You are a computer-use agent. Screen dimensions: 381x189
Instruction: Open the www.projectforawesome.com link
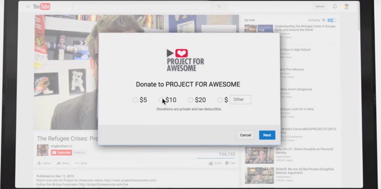coord(130,181)
